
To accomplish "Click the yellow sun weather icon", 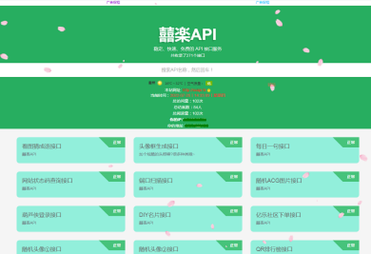I will tap(160, 83).
